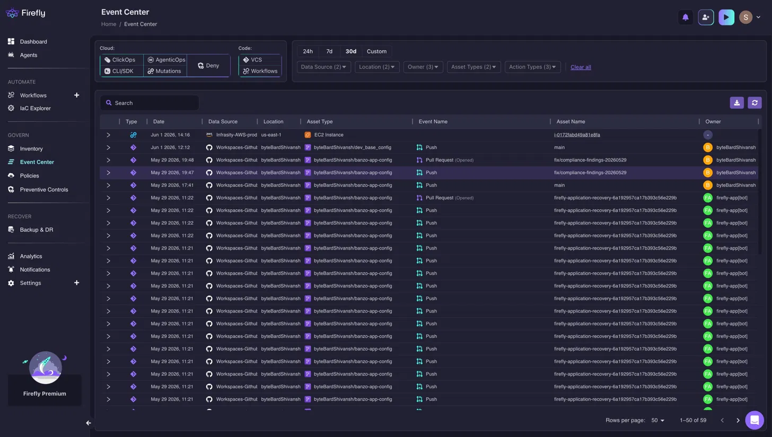Toggle the AgenticOps cloud filter
Image resolution: width=772 pixels, height=437 pixels.
165,60
